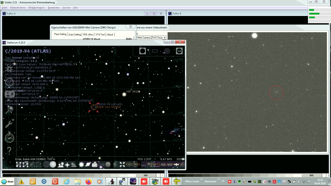Open Firefox from the taskbar

[x=88, y=182]
